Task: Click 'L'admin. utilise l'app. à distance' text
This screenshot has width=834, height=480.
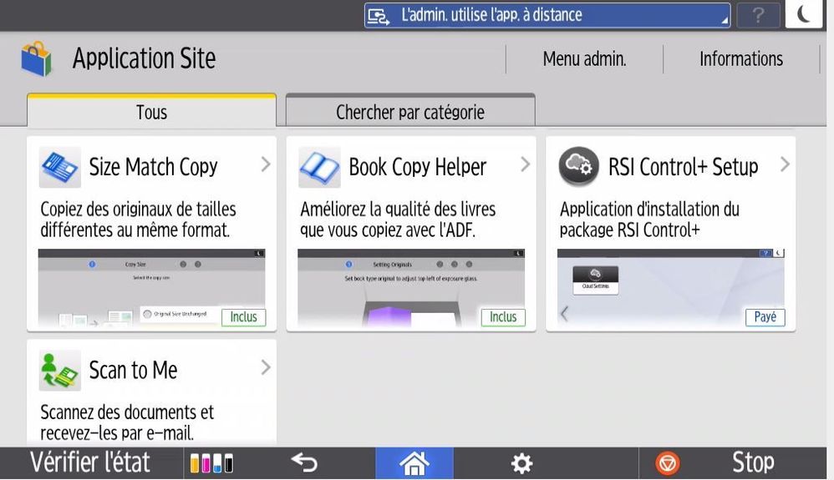Action: (491, 15)
